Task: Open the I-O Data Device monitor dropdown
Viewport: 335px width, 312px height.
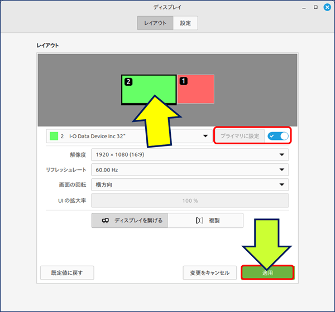Action: pyautogui.click(x=129, y=136)
